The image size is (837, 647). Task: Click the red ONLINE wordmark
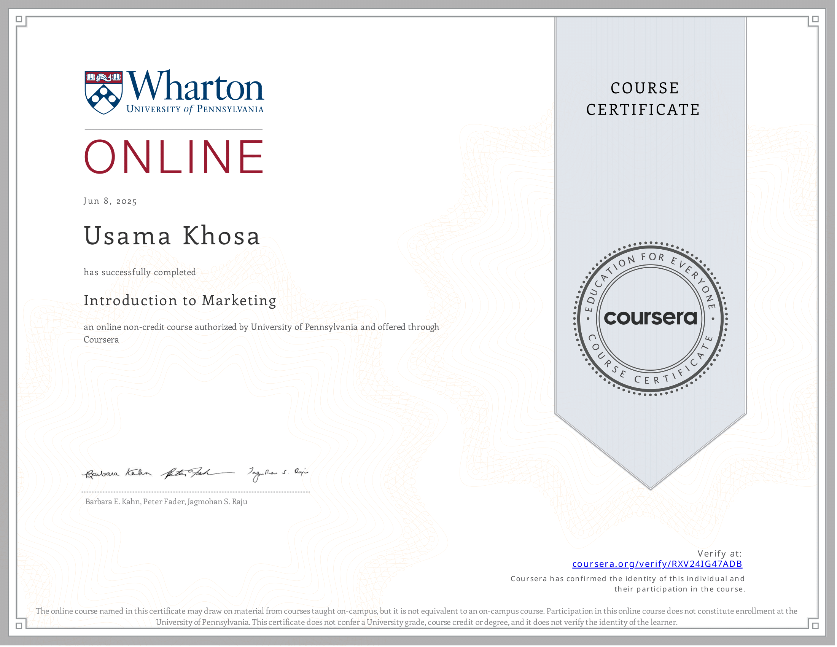click(174, 157)
